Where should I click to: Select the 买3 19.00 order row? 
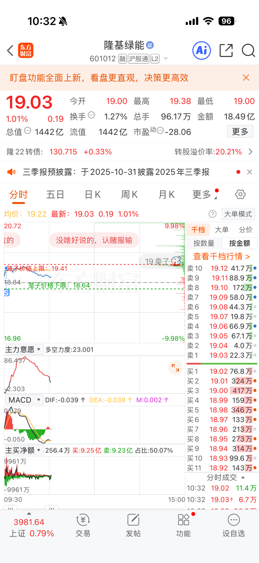[222, 391]
